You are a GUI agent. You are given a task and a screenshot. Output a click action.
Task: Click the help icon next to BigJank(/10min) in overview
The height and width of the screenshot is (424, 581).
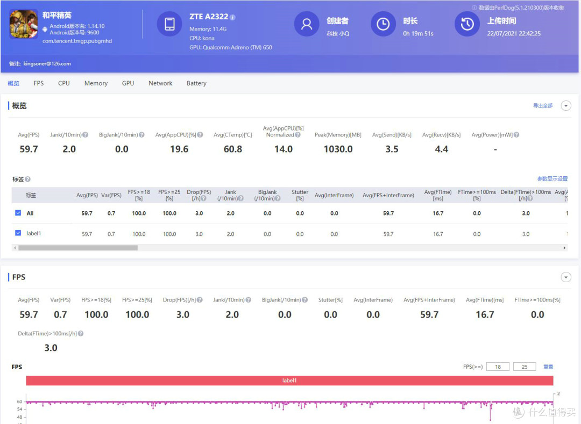click(141, 135)
